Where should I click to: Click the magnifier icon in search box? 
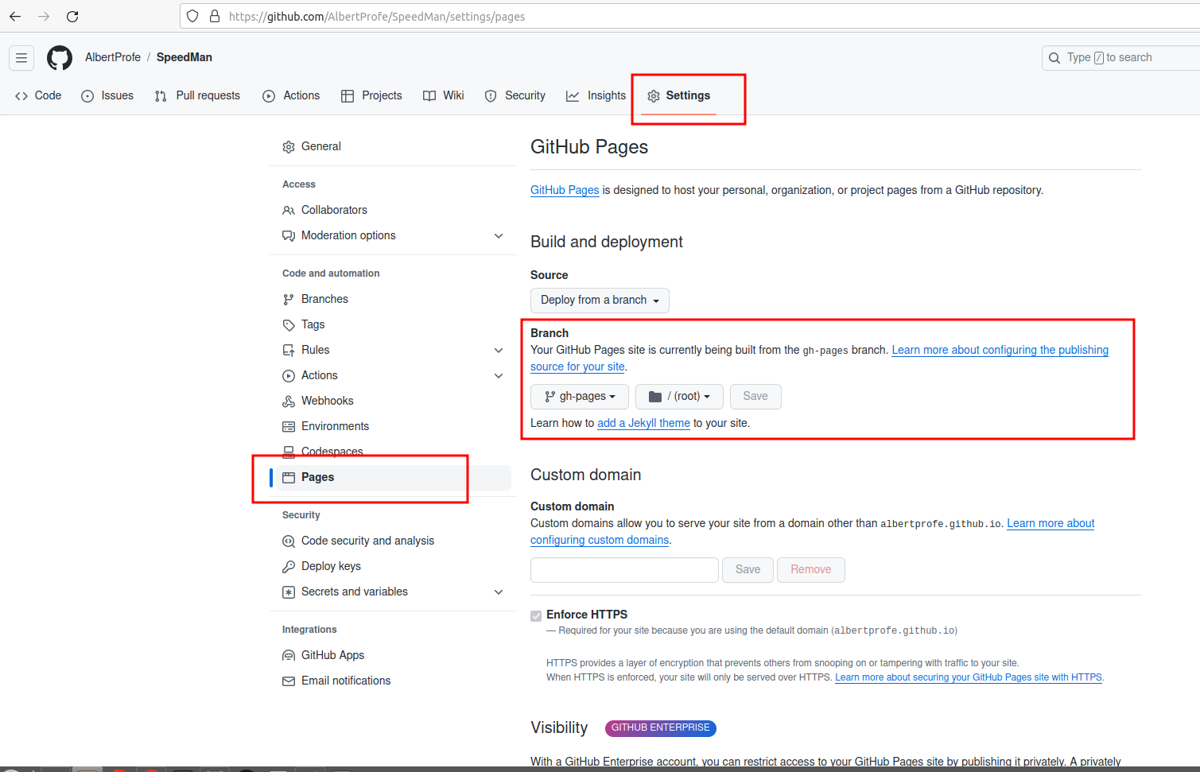(1054, 58)
